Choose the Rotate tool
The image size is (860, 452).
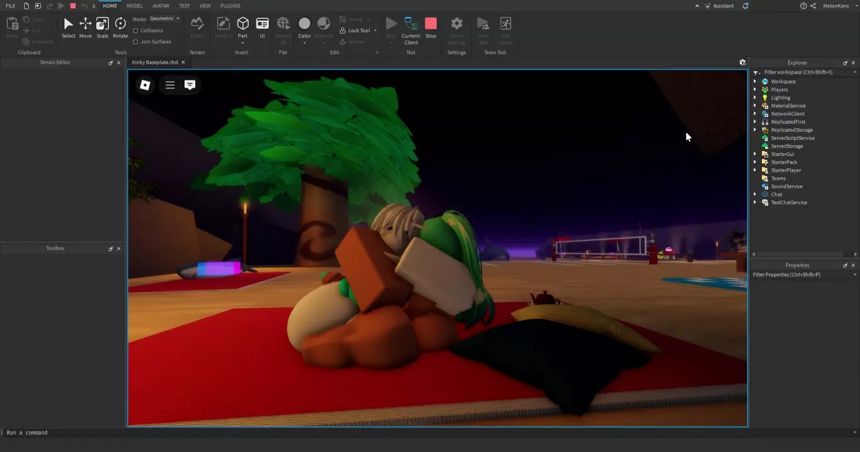point(120,27)
